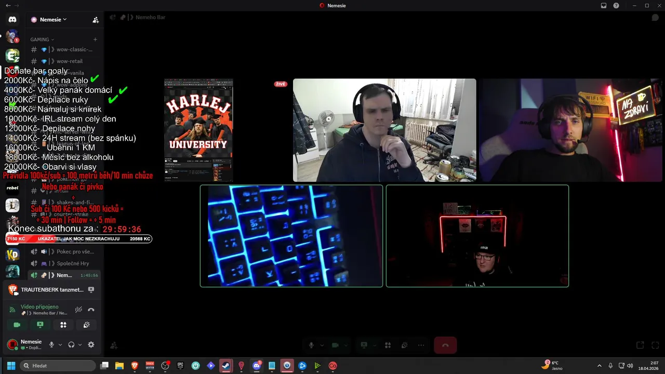665x374 pixels.
Task: Open screen share options arrow in call bar
Action: tap(375, 345)
